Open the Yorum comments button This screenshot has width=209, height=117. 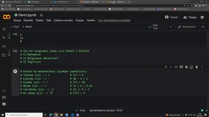(171, 17)
